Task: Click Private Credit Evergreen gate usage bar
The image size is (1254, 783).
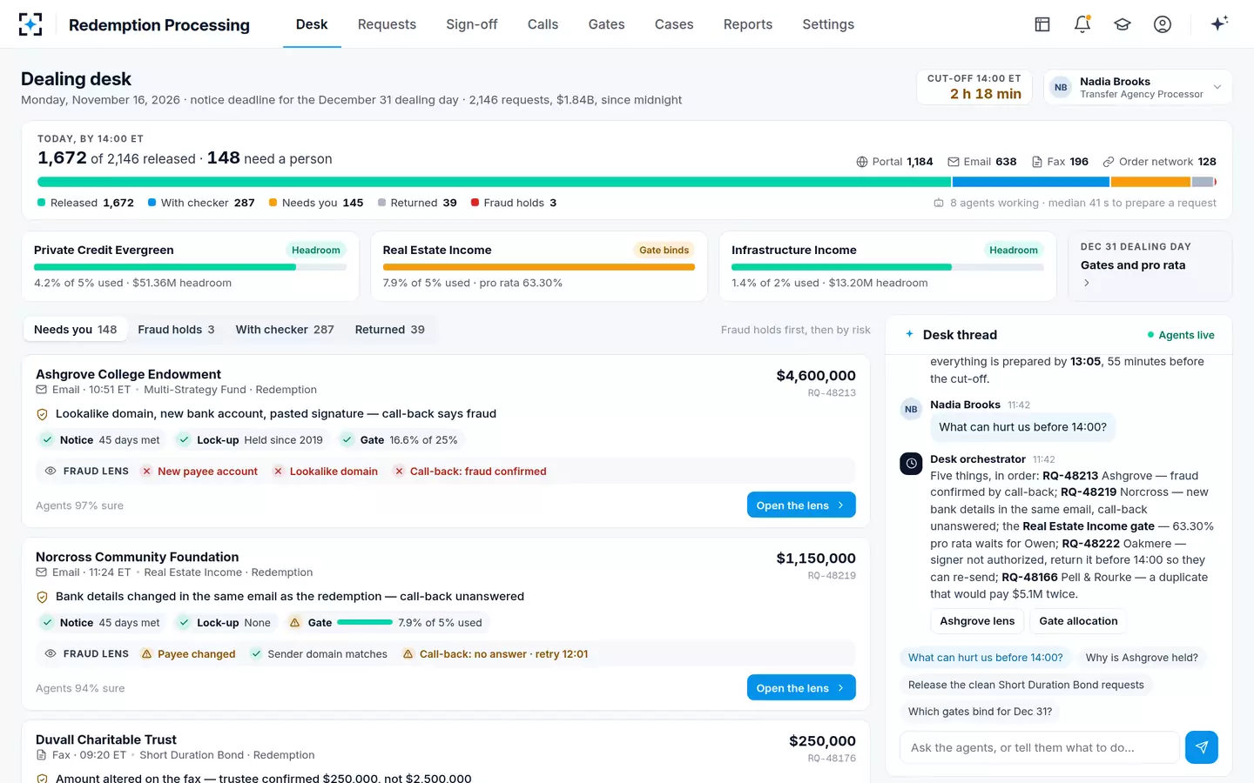Action: point(190,267)
